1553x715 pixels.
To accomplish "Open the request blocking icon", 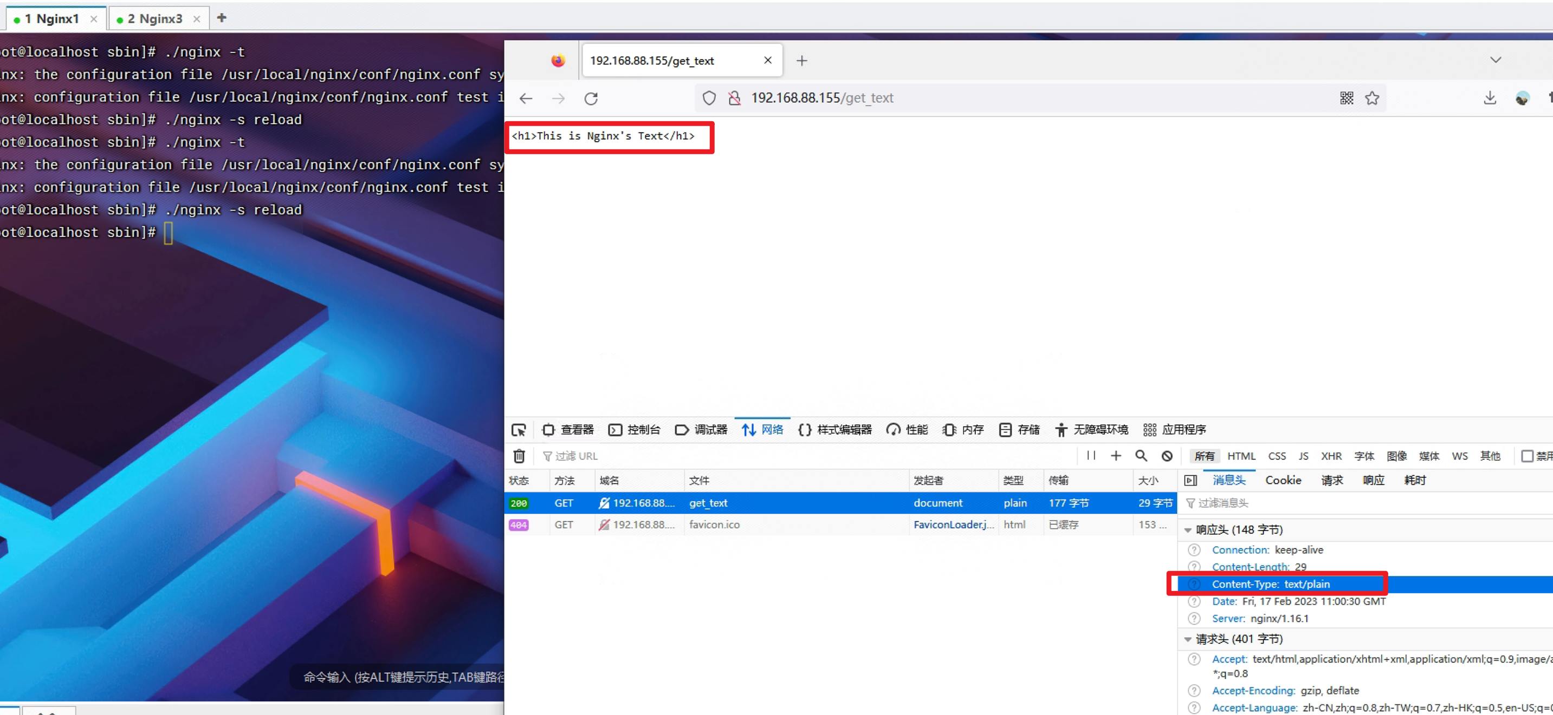I will coord(1167,456).
